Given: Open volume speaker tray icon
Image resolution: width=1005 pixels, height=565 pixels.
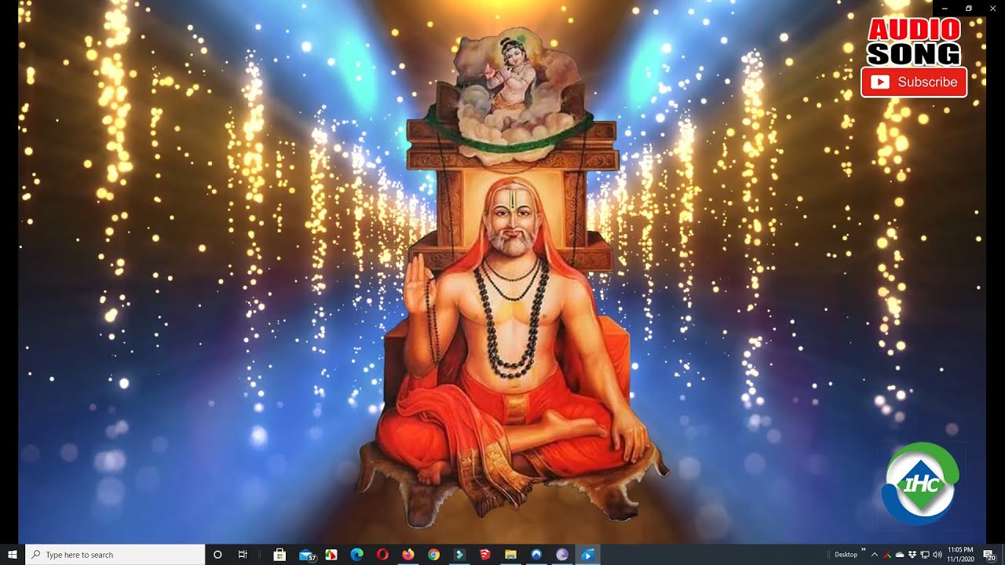Looking at the screenshot, I should pyautogui.click(x=937, y=555).
